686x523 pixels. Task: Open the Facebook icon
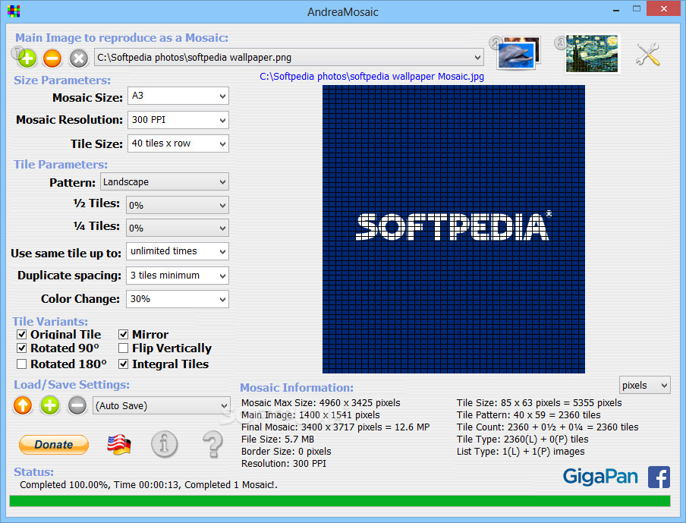tap(659, 477)
